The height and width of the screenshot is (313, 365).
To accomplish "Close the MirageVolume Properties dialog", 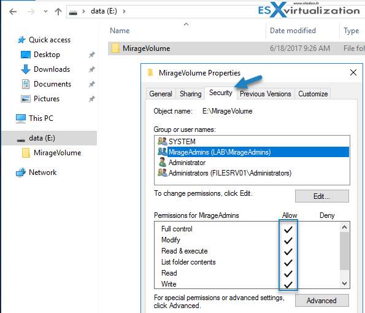I will (x=353, y=72).
